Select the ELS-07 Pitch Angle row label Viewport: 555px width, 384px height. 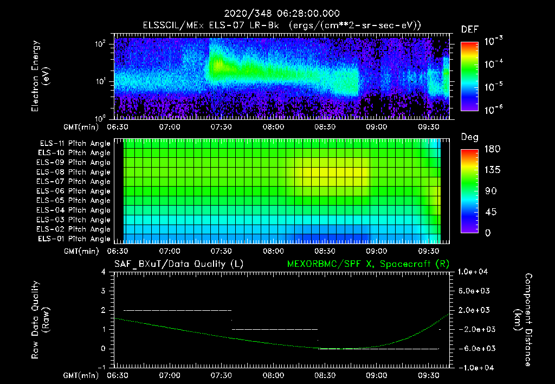[74, 181]
